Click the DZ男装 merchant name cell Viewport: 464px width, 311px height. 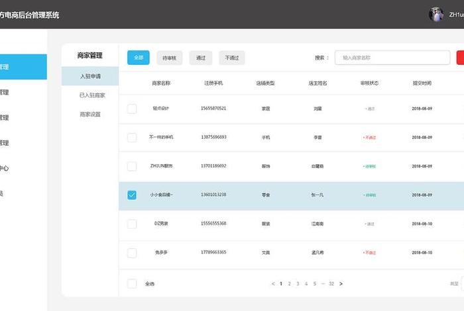pos(161,224)
